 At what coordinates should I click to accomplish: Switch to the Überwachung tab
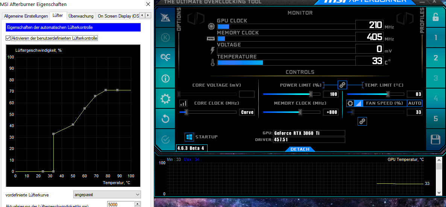click(81, 16)
